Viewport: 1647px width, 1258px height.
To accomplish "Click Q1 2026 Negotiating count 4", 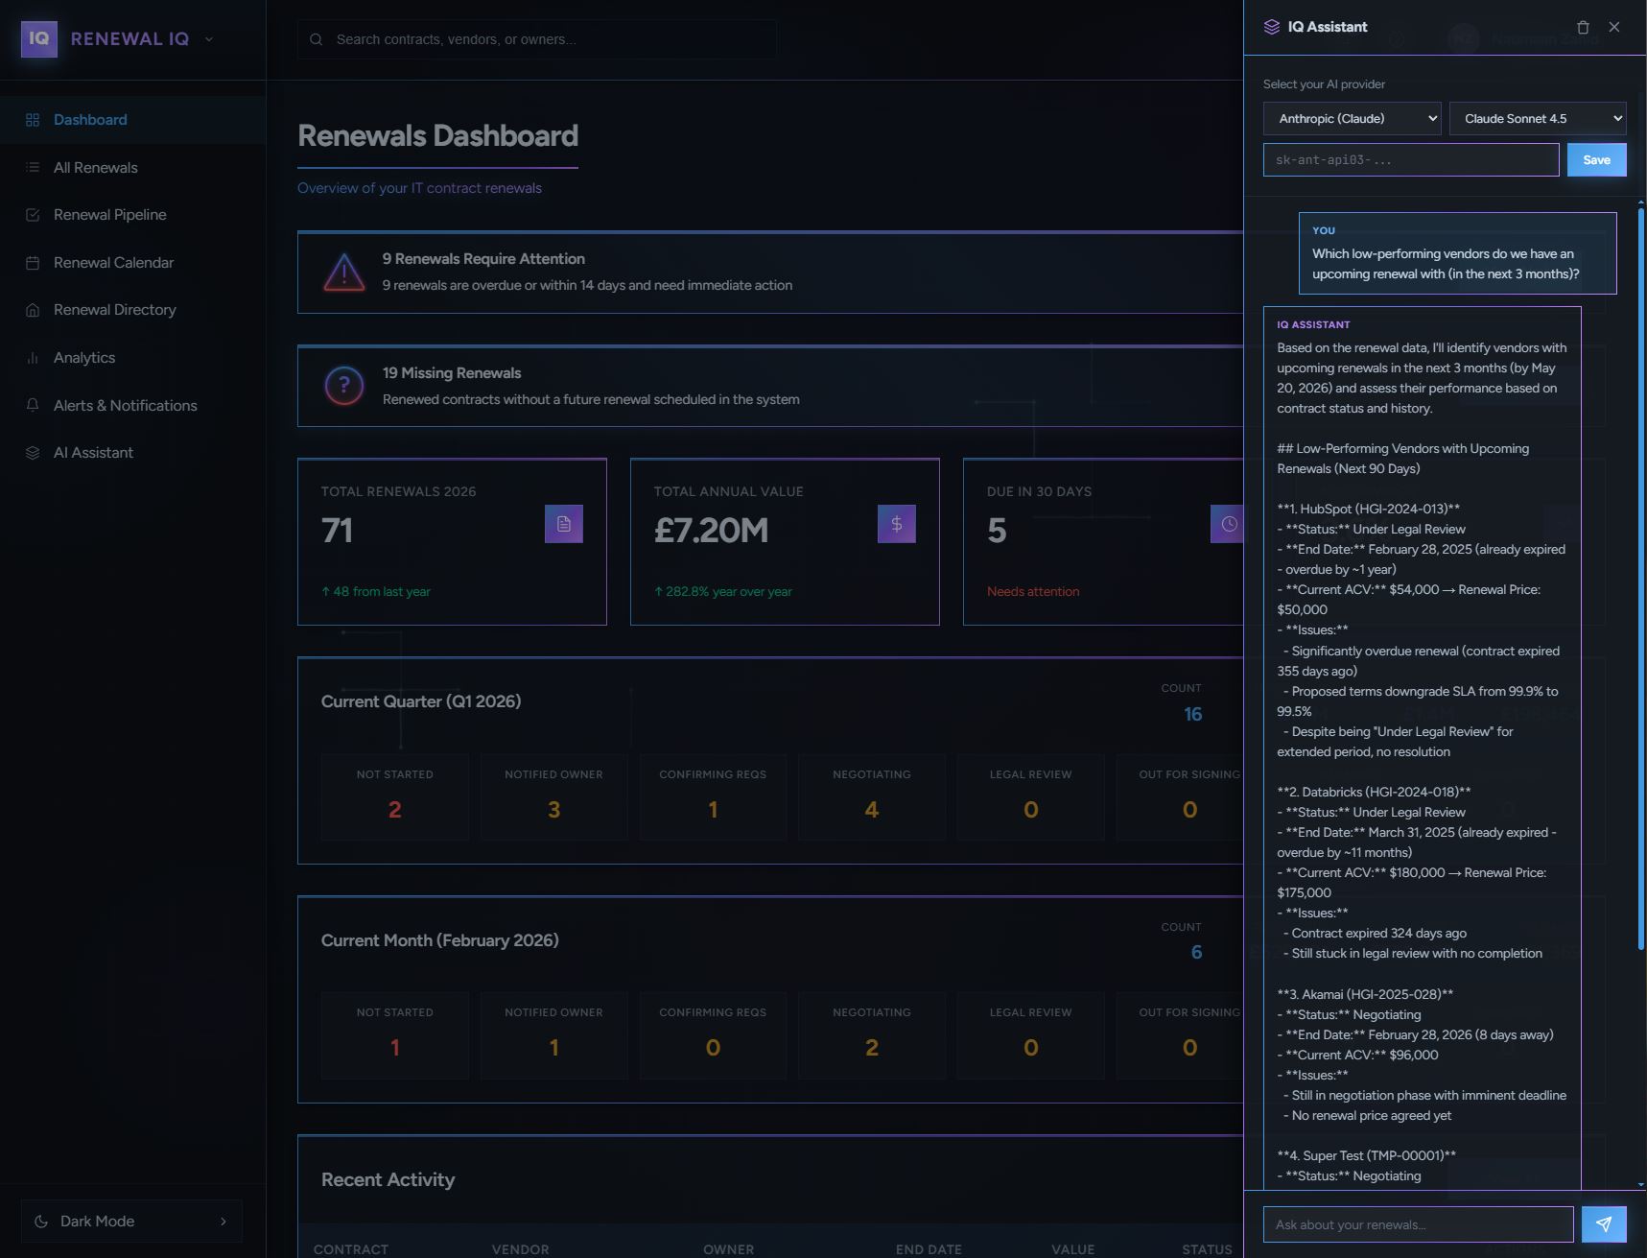I will tap(872, 810).
